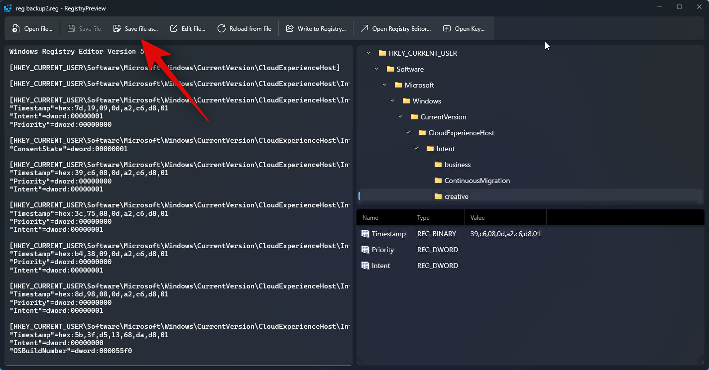Screen dimensions: 709x370
Task: Reload the registry file from disk
Action: [244, 29]
